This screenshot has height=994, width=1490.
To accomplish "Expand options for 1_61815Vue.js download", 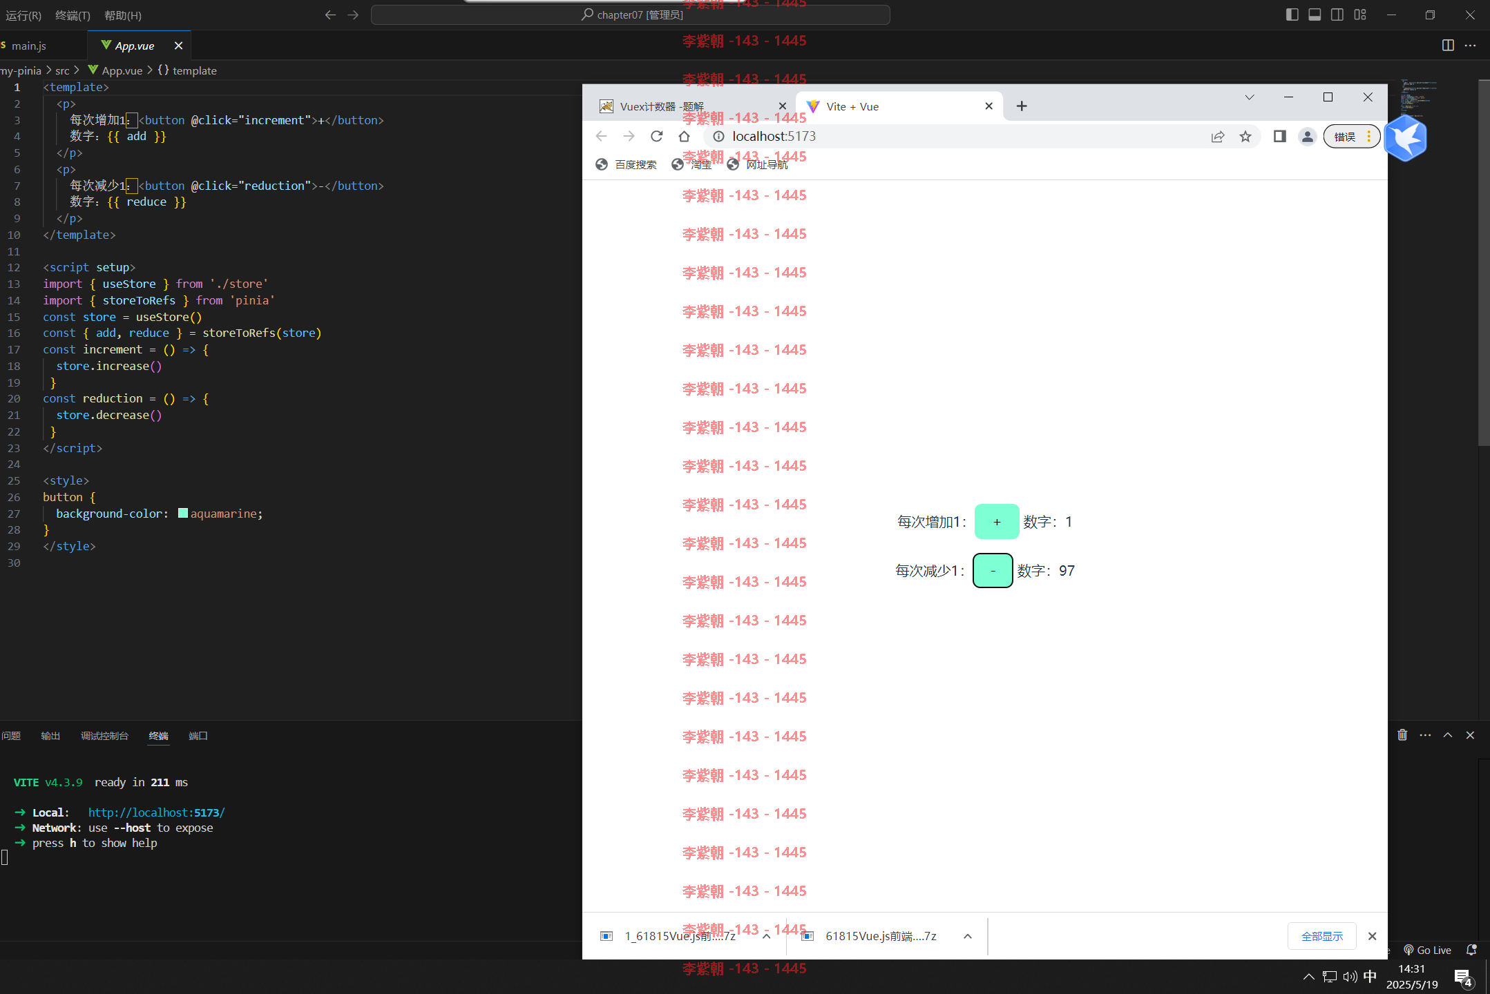I will [766, 936].
